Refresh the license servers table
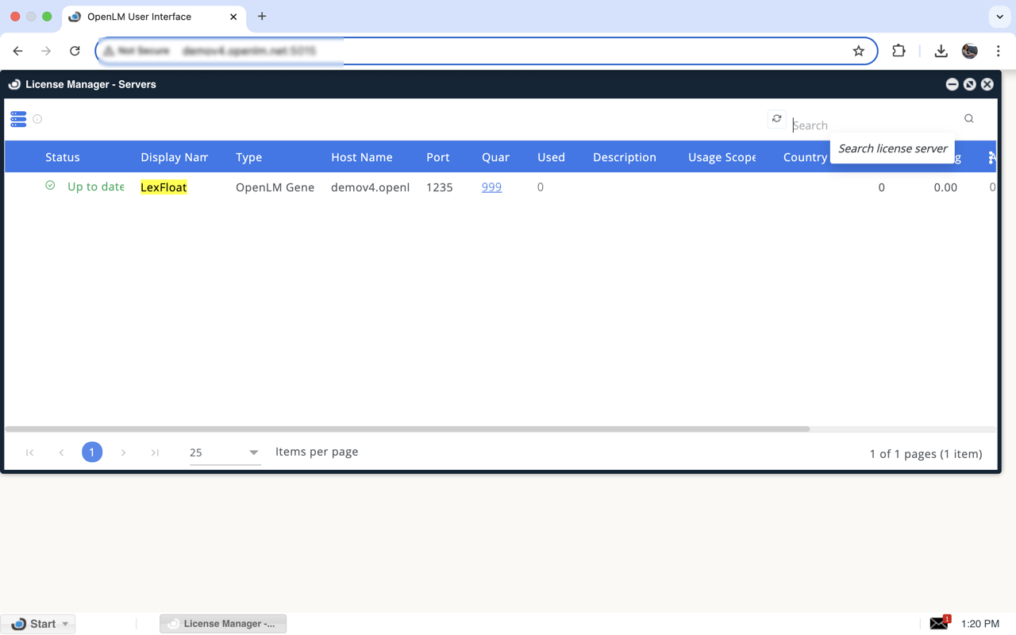Viewport: 1016px width, 635px height. (x=777, y=119)
